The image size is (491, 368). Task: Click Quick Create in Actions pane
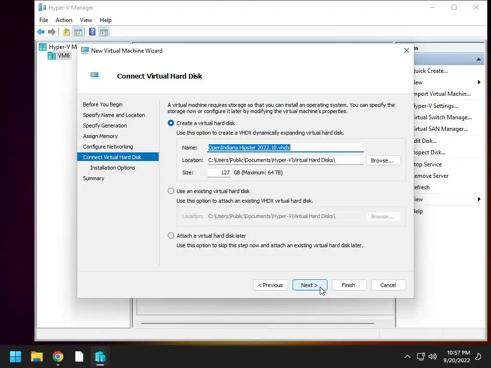[x=431, y=71]
